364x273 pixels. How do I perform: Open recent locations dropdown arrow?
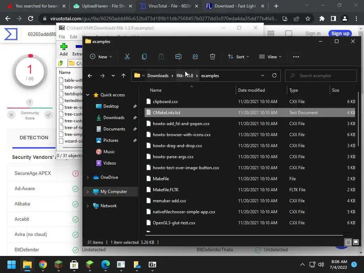click(x=113, y=76)
